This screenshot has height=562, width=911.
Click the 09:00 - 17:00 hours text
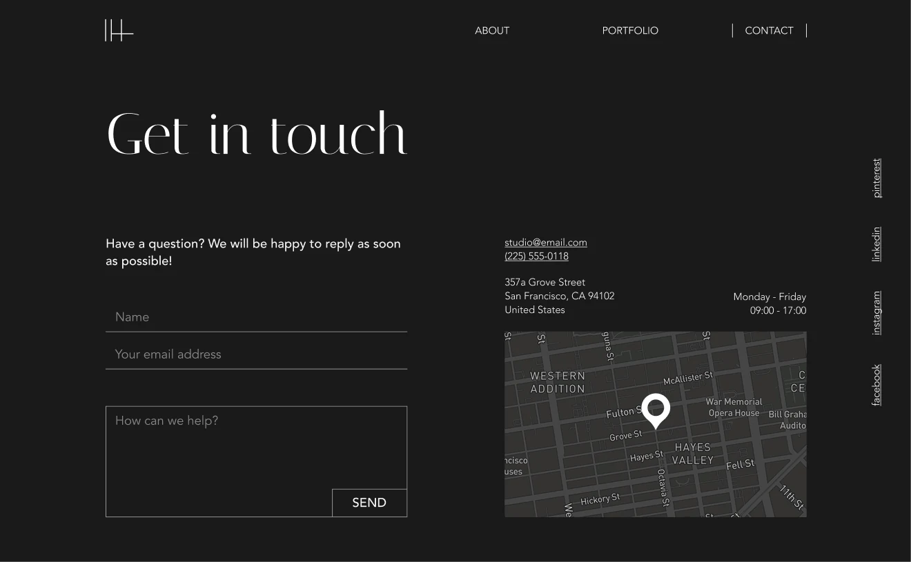click(778, 310)
